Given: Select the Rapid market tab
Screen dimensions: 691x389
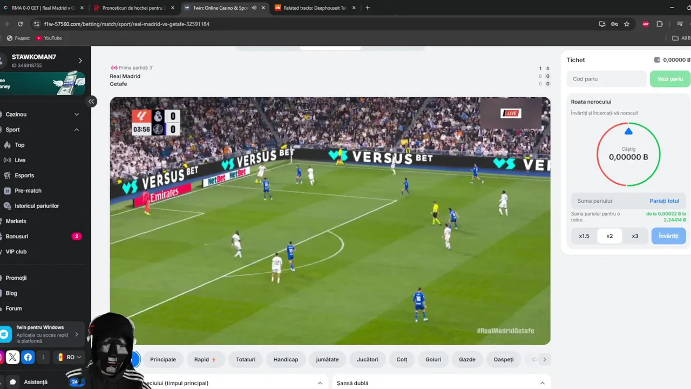Looking at the screenshot, I should [206, 359].
